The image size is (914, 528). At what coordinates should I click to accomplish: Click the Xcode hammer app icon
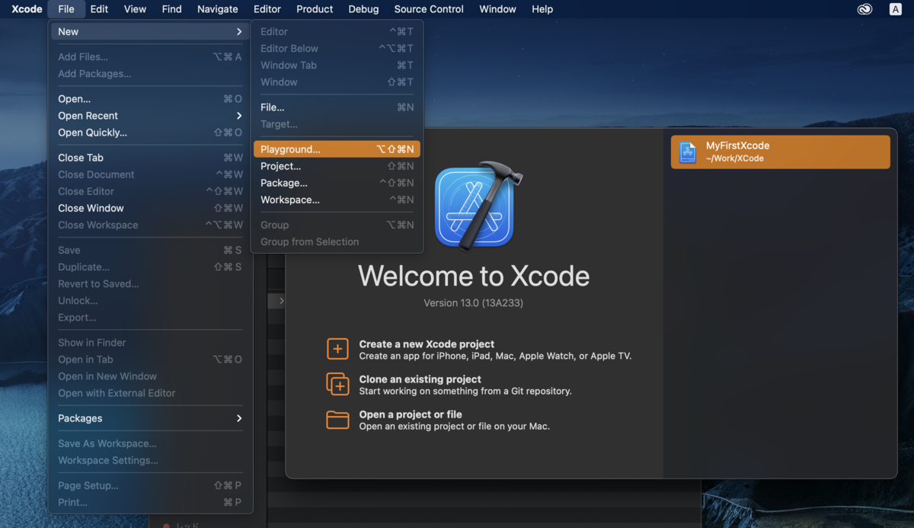pos(478,204)
